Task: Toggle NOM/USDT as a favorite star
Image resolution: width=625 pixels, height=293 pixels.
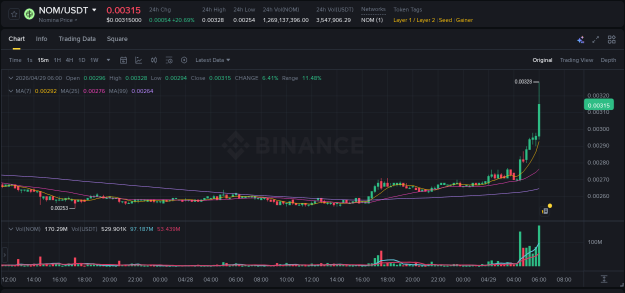Action: click(x=13, y=14)
